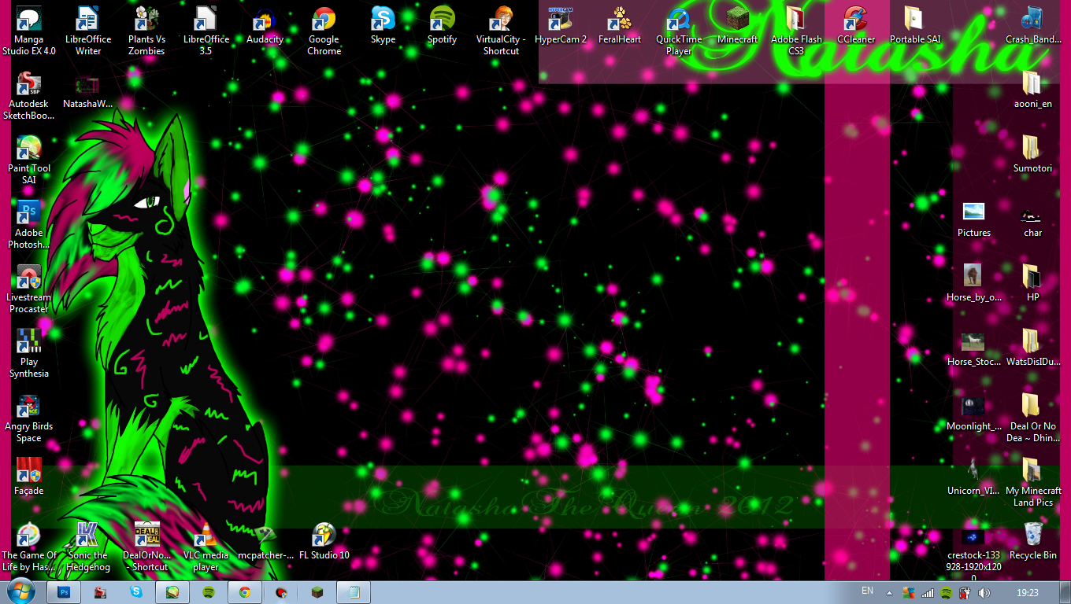Screen dimensions: 1071x604
Task: Click the Windows Start button
Action: 20,591
